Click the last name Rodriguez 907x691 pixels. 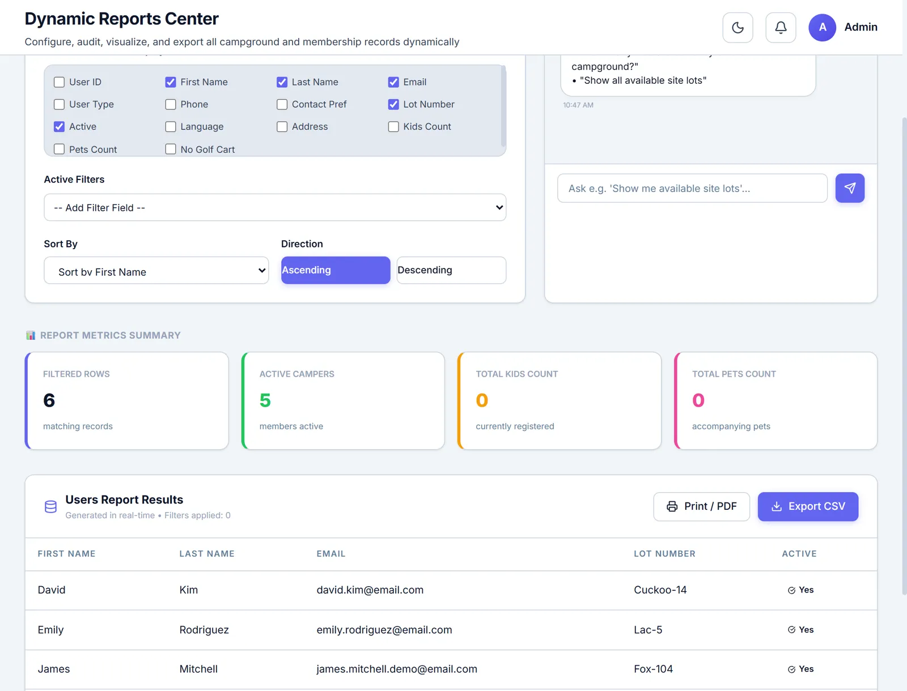point(204,630)
